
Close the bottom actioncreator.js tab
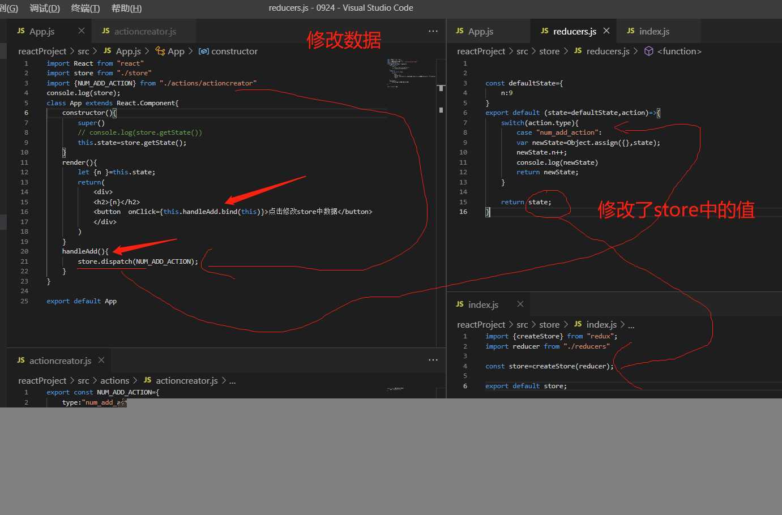(101, 360)
